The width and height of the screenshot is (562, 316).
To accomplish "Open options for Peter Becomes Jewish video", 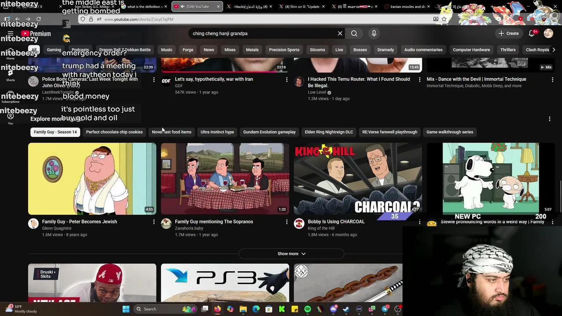I will coord(154,222).
